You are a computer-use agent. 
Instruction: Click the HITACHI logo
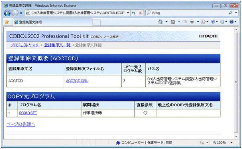point(208,36)
